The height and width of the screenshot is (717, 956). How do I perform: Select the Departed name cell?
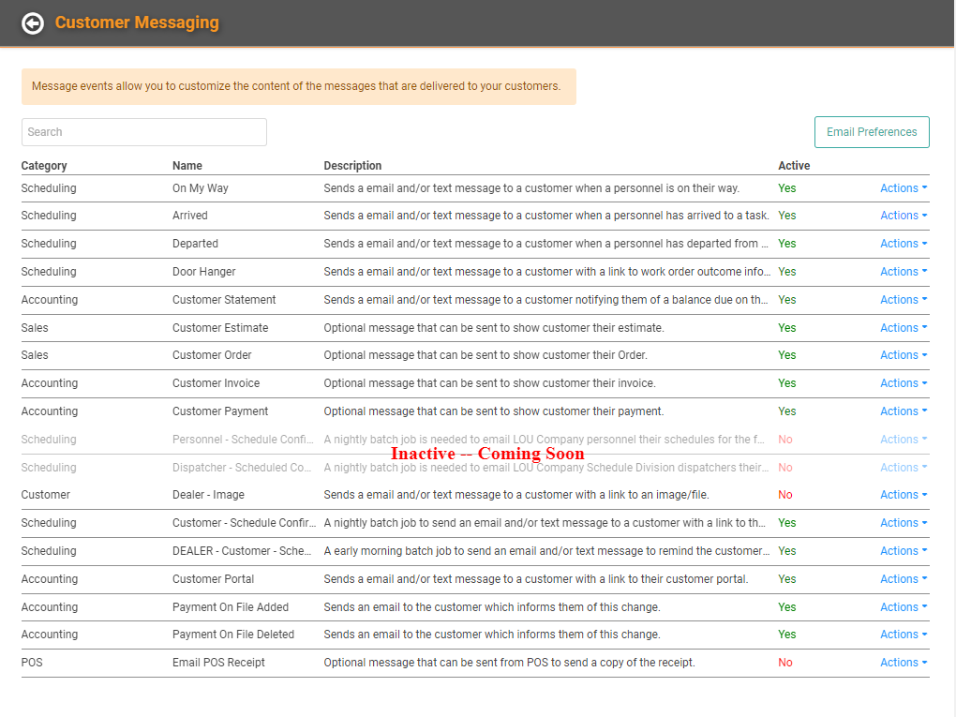195,244
